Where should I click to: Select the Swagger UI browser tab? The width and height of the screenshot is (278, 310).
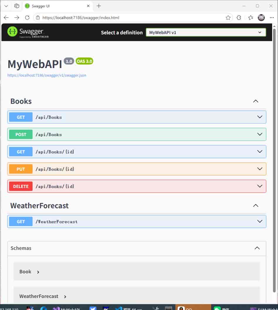(57, 6)
